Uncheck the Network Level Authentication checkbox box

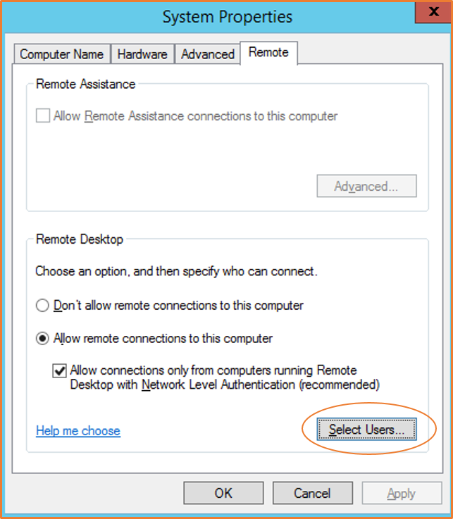click(60, 370)
